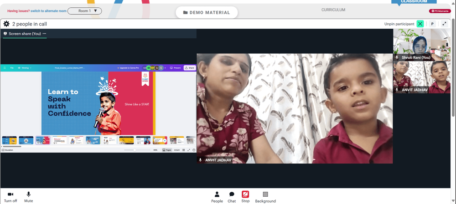
Task: Click Canva Share button in shared screen
Action: [189, 68]
